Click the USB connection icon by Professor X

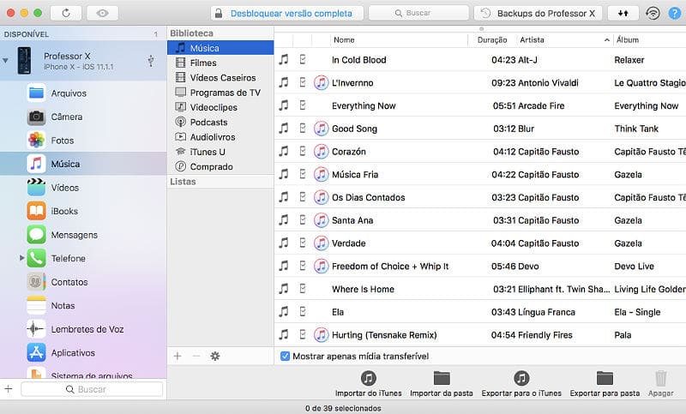151,60
